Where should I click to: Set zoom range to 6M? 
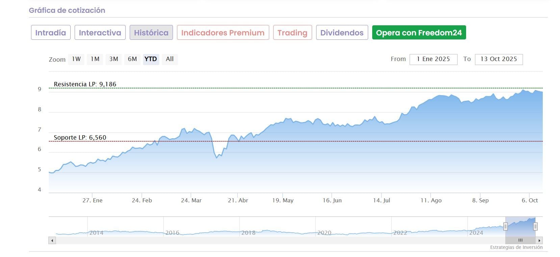point(132,59)
